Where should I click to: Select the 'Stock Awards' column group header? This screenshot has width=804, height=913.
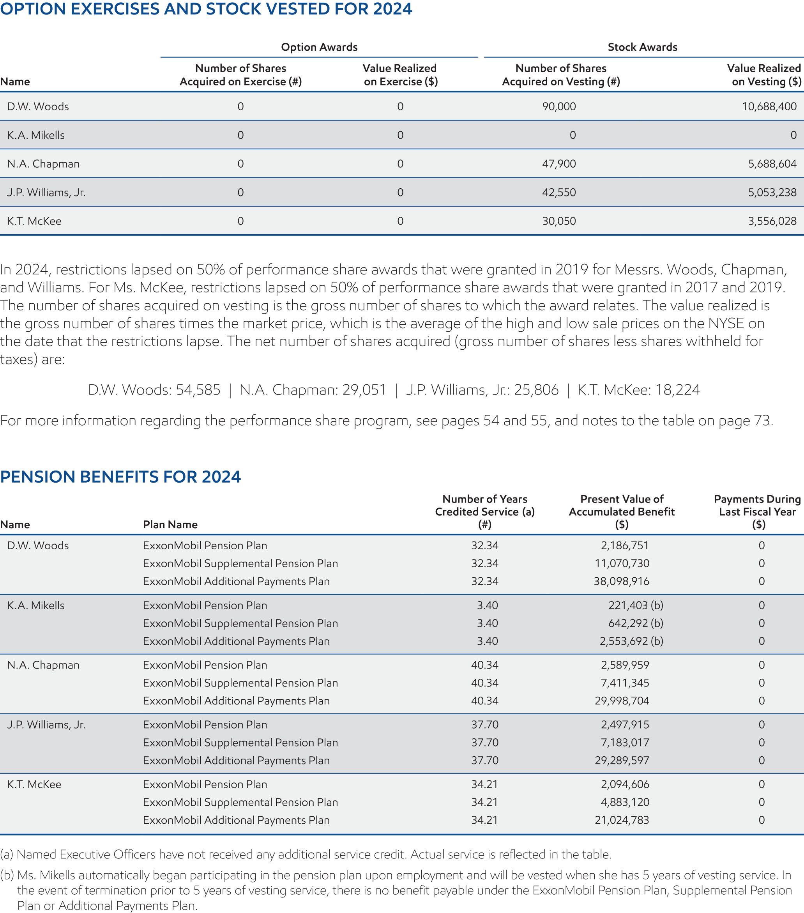(642, 47)
